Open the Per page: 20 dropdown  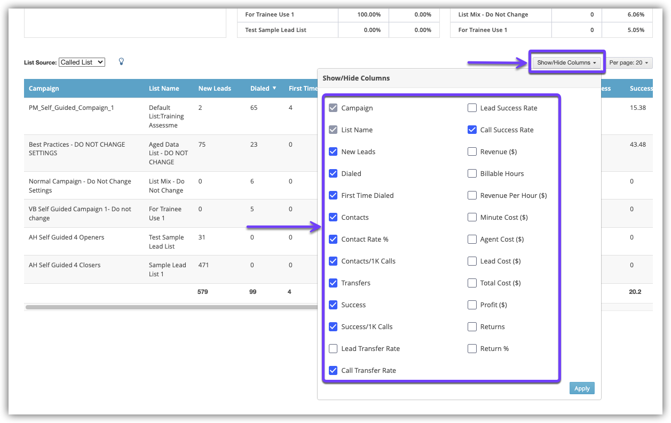(x=629, y=62)
